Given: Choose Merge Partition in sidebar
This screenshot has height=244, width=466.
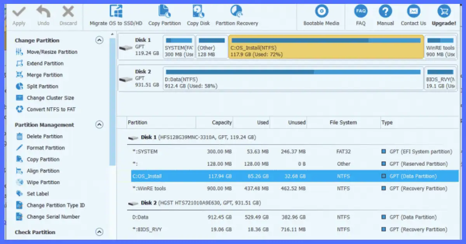Looking at the screenshot, I should tap(39, 75).
